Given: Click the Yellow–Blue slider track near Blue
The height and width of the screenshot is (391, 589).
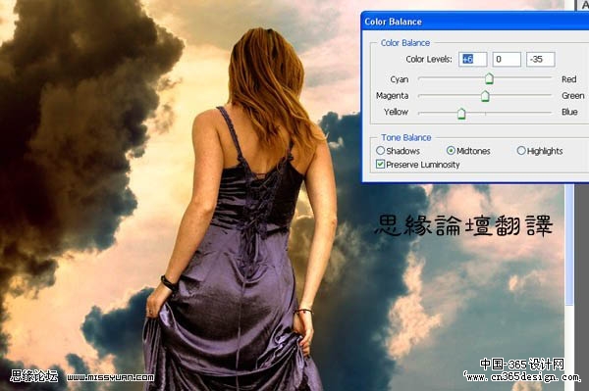Looking at the screenshot, I should click(x=526, y=113).
